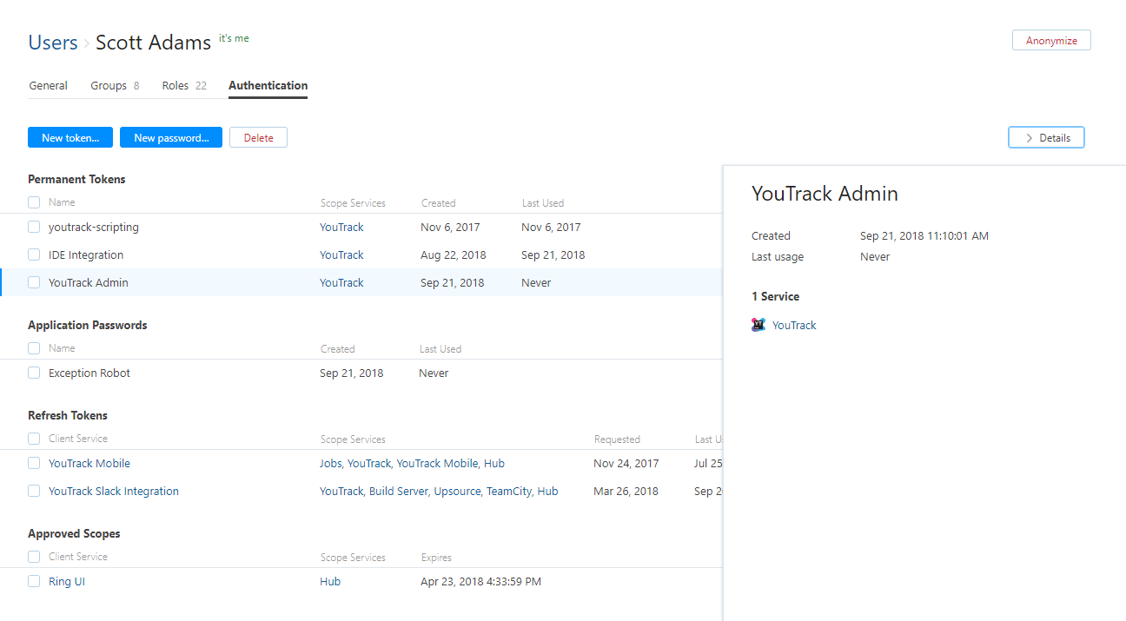1126x621 pixels.
Task: Select the Exception Robot row name
Action: (x=89, y=373)
